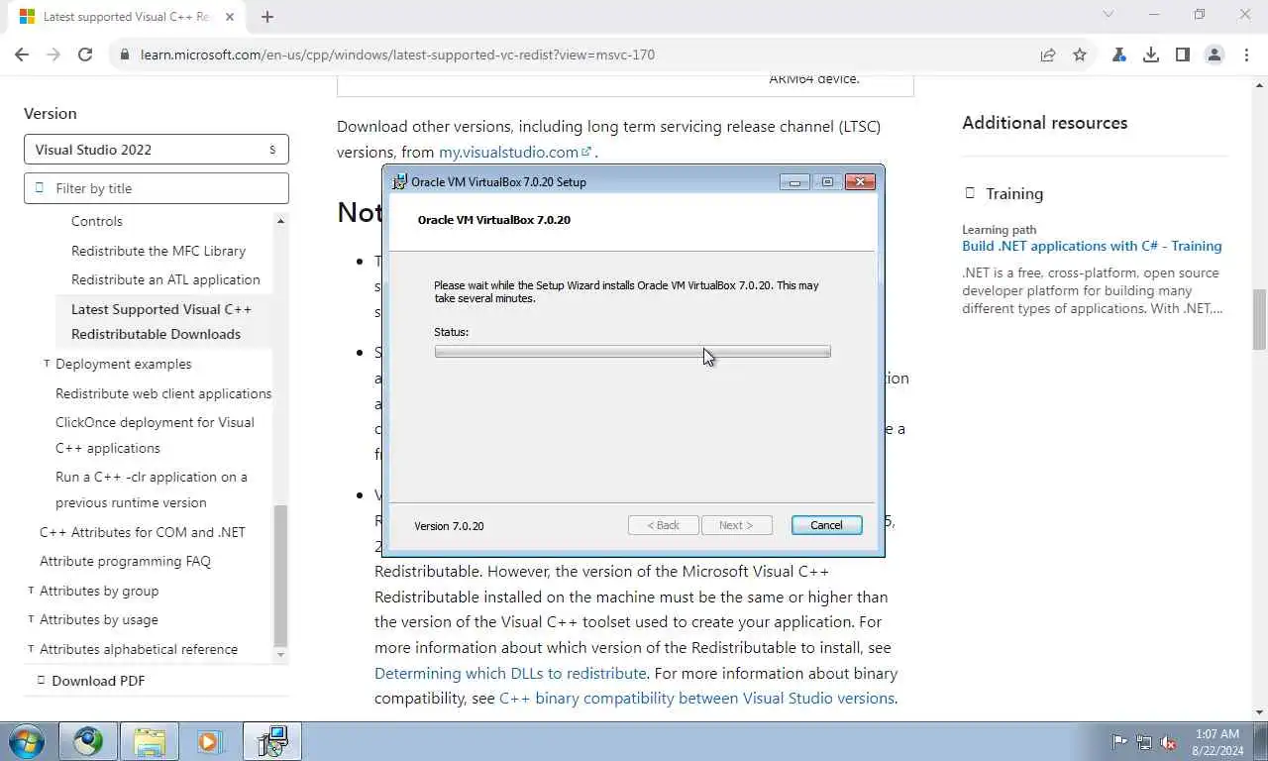Toggle the browser side panel icon

tap(1183, 54)
